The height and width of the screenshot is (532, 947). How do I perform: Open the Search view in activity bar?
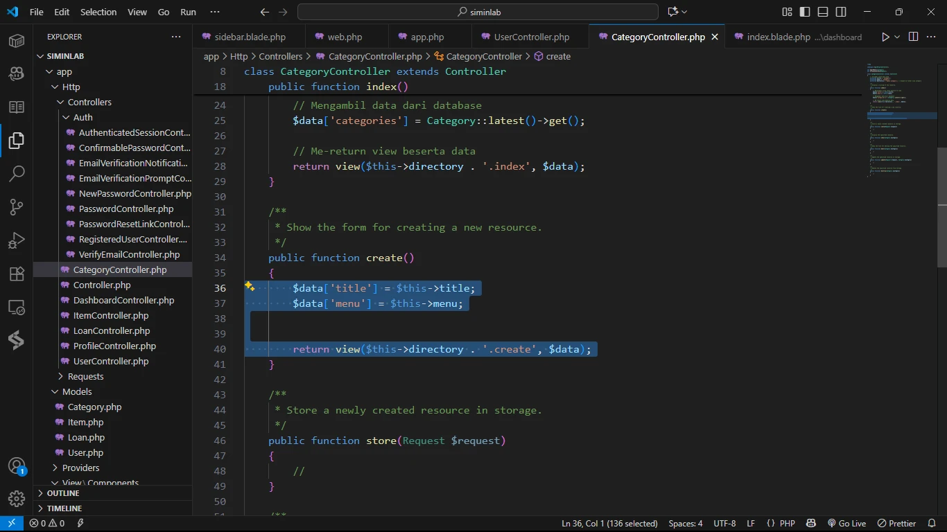[17, 174]
